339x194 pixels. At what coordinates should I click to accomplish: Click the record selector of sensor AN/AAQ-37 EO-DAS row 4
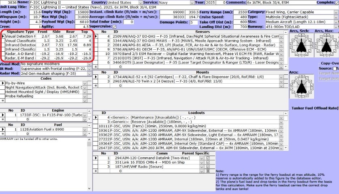96,36
